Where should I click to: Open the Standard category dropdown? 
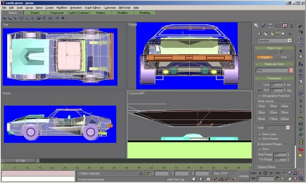click(x=274, y=41)
